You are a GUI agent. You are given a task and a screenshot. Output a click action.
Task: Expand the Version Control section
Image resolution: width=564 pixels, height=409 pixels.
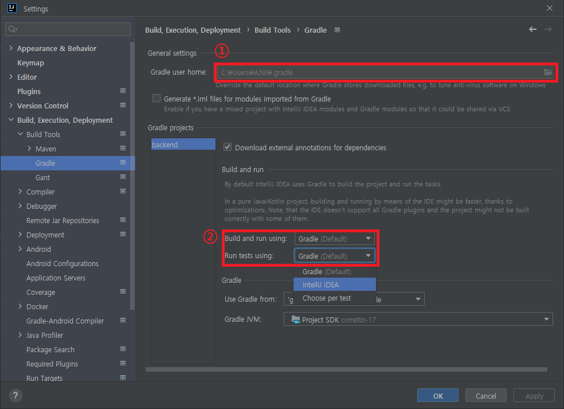tap(11, 105)
